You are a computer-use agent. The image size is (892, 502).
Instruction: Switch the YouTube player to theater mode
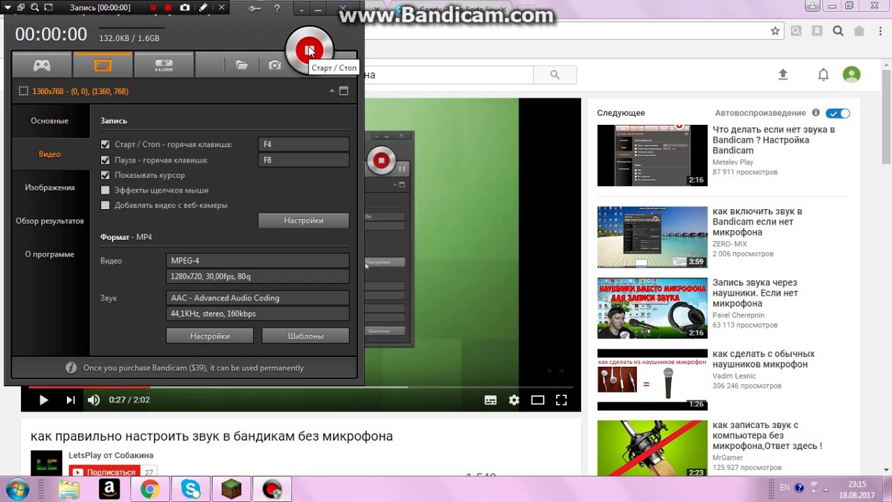(x=537, y=400)
